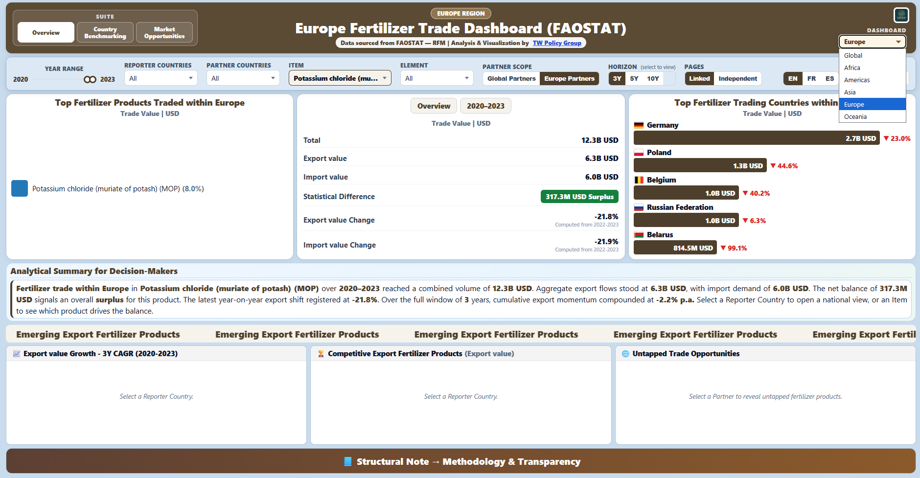Choose Asia from dashboard list
Image resolution: width=920 pixels, height=478 pixels.
[x=873, y=92]
